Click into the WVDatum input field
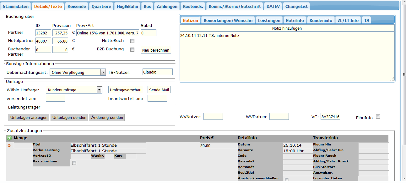The width and height of the screenshot is (406, 183). click(279, 117)
